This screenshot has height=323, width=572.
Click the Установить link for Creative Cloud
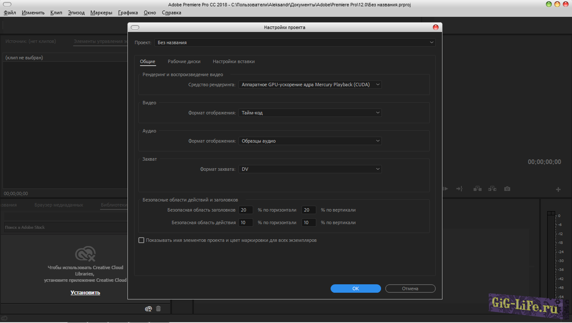(x=85, y=292)
